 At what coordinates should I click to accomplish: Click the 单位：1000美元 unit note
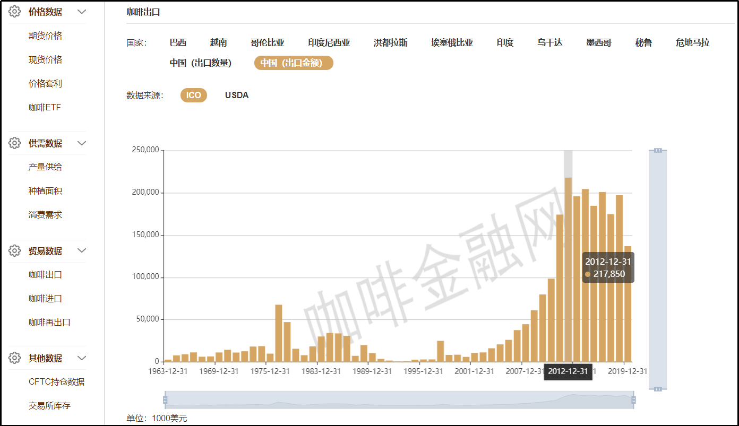157,418
